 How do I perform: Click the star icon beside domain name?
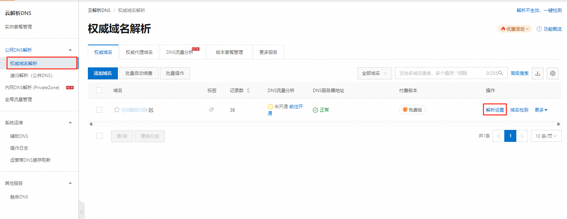[117, 110]
